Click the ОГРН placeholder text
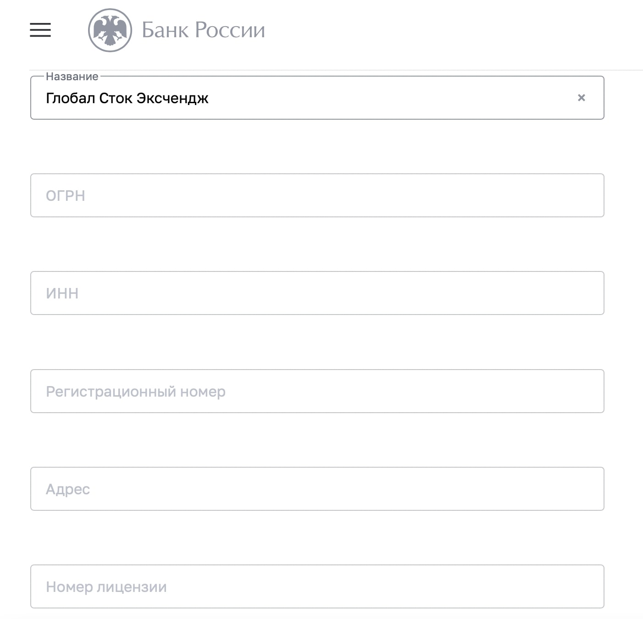This screenshot has height=619, width=643. pos(65,196)
